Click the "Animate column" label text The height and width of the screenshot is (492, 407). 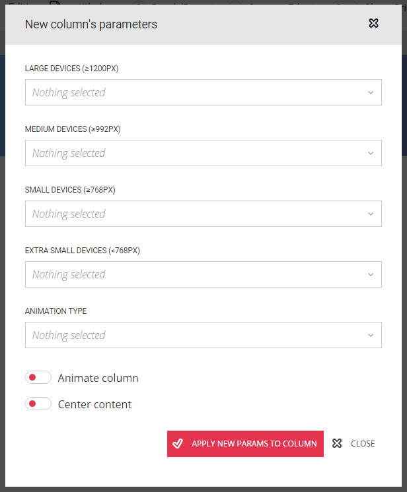pos(98,378)
